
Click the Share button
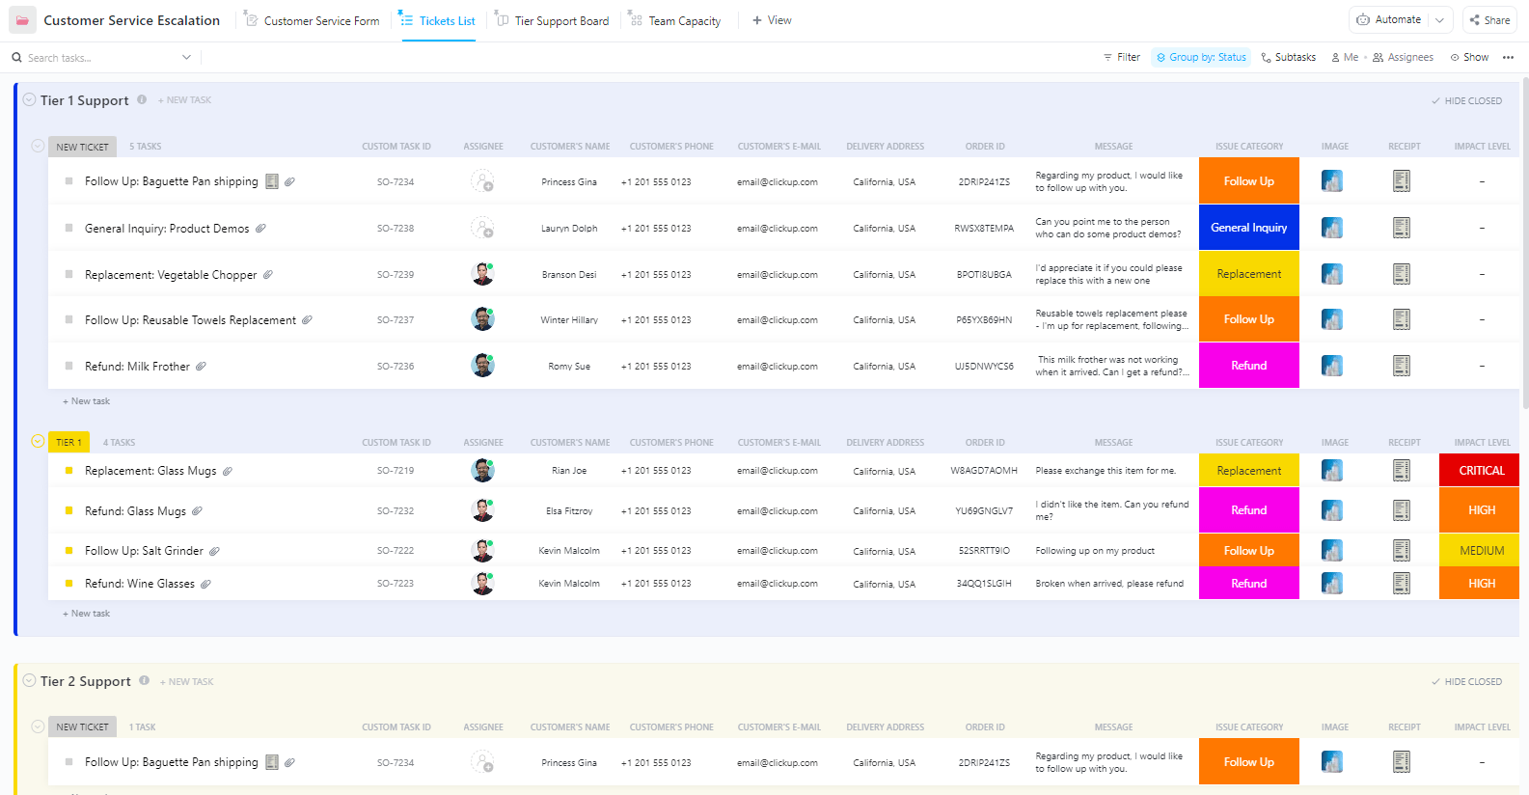pos(1489,20)
